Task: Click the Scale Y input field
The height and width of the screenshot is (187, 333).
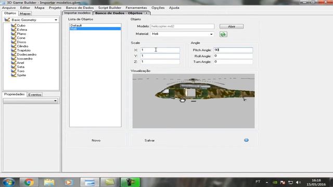Action: pyautogui.click(x=160, y=56)
